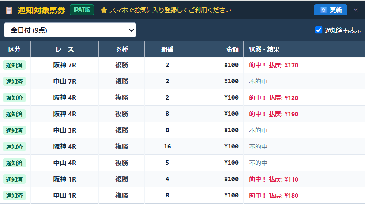Select the 阪神 1R race cell

pos(65,179)
